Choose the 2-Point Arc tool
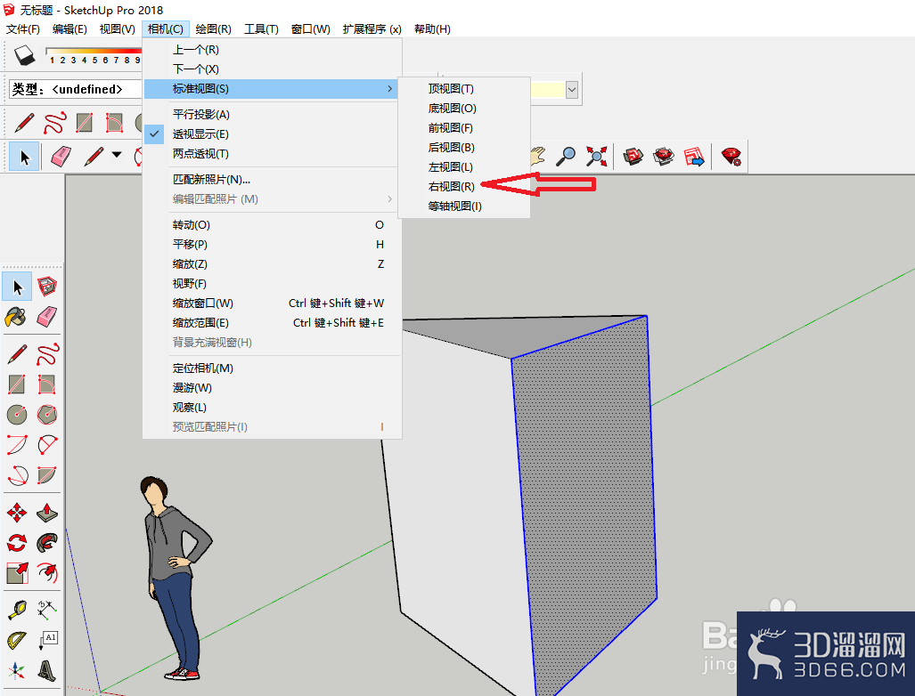 pyautogui.click(x=46, y=445)
